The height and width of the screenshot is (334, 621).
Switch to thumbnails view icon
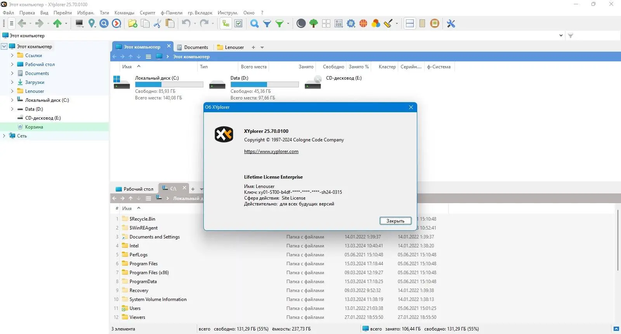[326, 24]
